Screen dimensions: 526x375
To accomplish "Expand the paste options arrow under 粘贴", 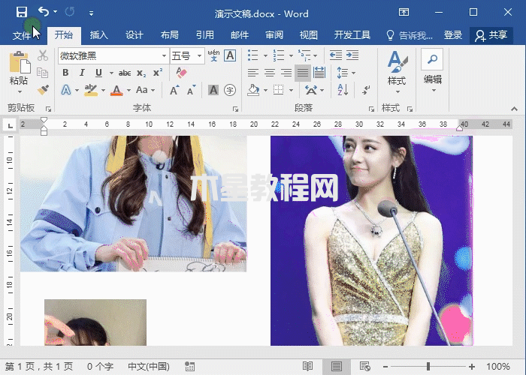I will tap(20, 91).
